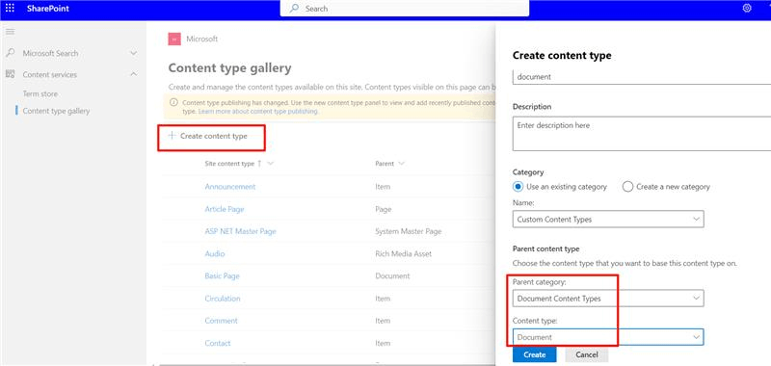The image size is (771, 366).
Task: Open Term store in the sidebar
Action: click(40, 93)
